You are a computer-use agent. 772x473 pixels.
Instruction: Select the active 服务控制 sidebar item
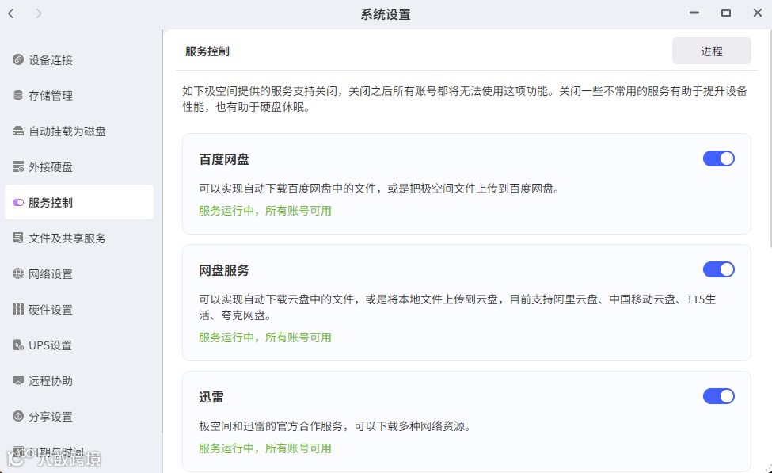[x=78, y=202]
